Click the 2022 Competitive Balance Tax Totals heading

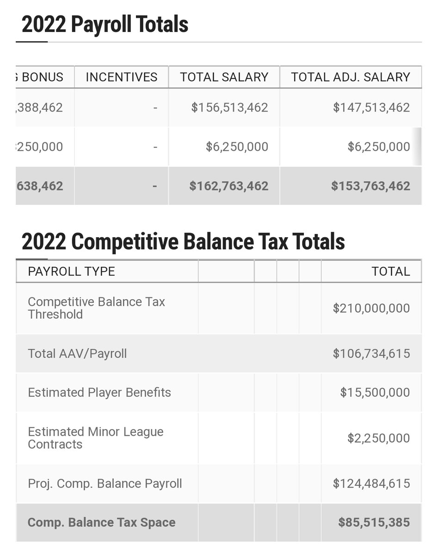pyautogui.click(x=183, y=241)
